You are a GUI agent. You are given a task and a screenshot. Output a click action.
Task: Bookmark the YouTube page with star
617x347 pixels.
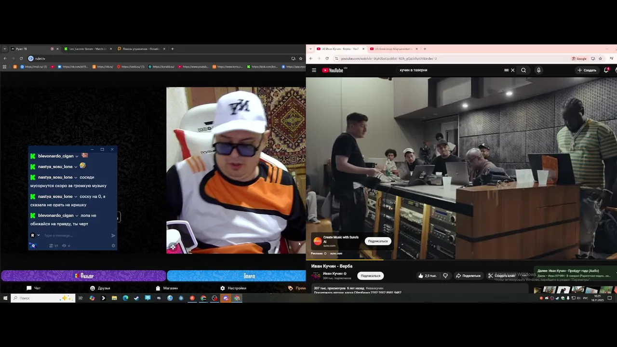(600, 58)
